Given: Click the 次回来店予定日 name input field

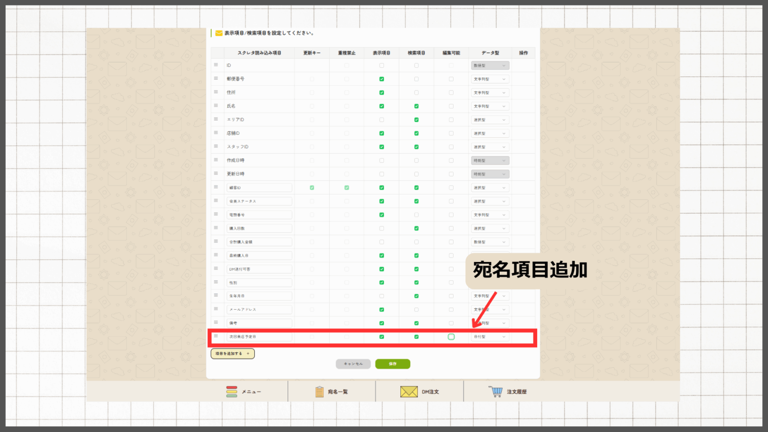Looking at the screenshot, I should pyautogui.click(x=259, y=337).
